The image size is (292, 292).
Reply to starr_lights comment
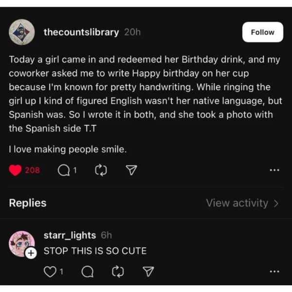(88, 271)
